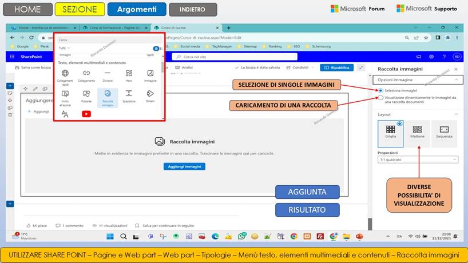468x263 pixels.
Task: Open the Windows Start menu
Action: 110,237
